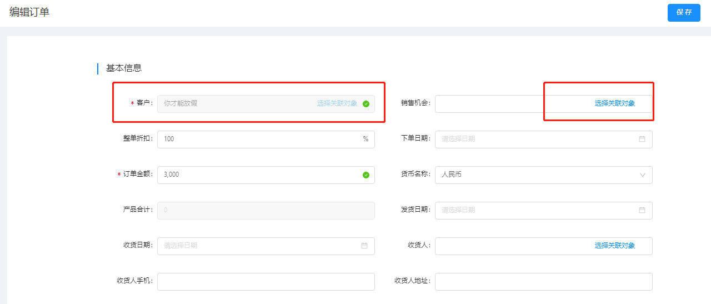The width and height of the screenshot is (711, 304).
Task: Open 人民币 currency selector
Action: coord(544,175)
